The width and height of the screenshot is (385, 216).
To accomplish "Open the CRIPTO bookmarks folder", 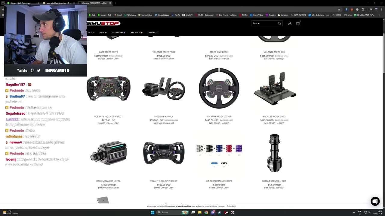I will click(x=337, y=15).
